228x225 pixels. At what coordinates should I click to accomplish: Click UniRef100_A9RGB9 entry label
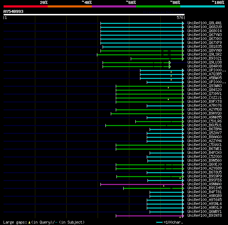click(204, 196)
